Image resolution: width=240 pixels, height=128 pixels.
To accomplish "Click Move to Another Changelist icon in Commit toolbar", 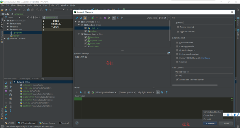I will tap(93, 18).
